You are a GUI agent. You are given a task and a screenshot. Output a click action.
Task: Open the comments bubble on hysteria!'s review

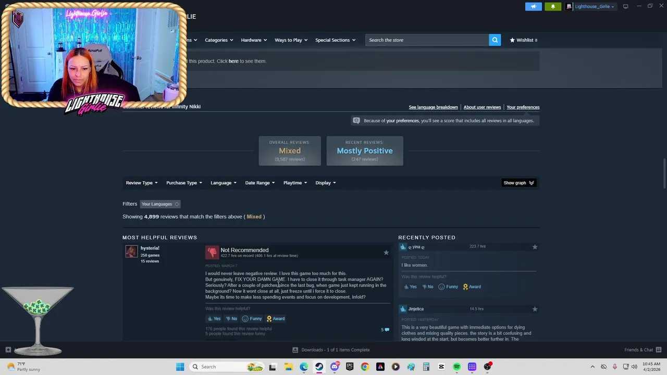click(385, 330)
